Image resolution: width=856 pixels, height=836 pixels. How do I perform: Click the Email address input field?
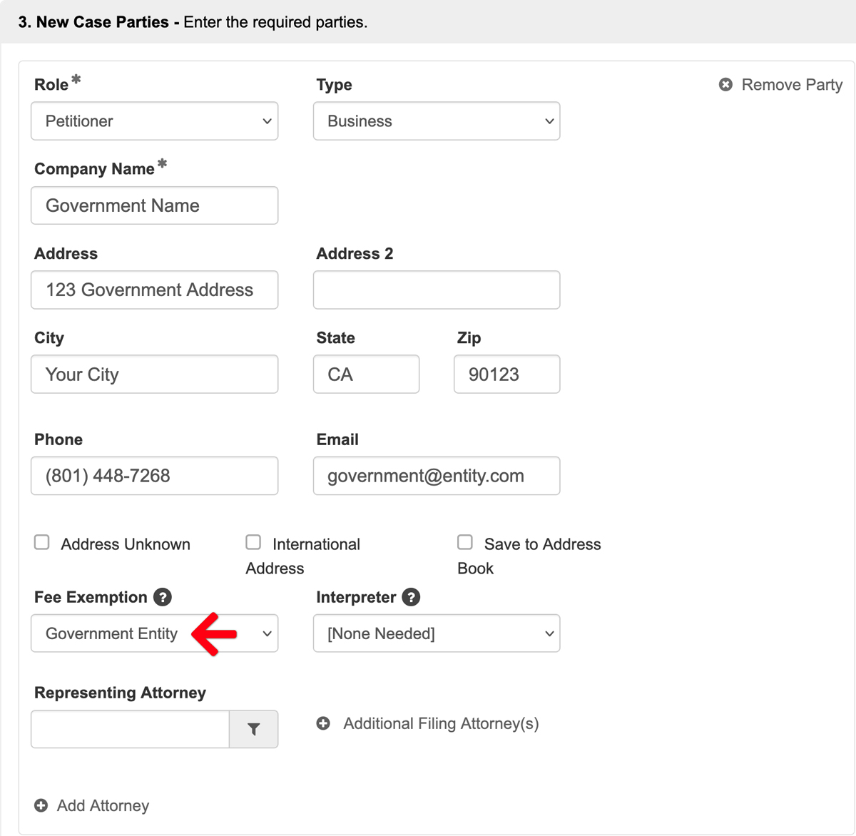coord(436,476)
